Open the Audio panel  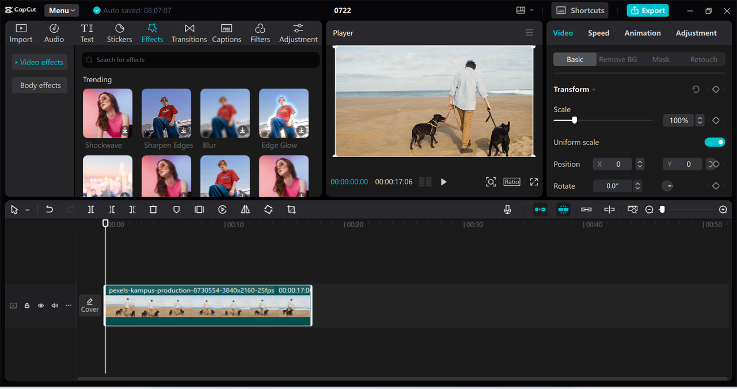(x=54, y=33)
